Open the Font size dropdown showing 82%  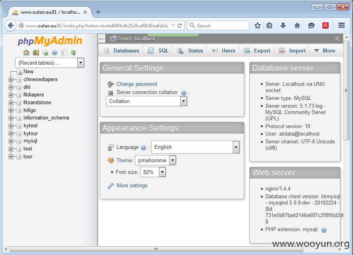153,172
